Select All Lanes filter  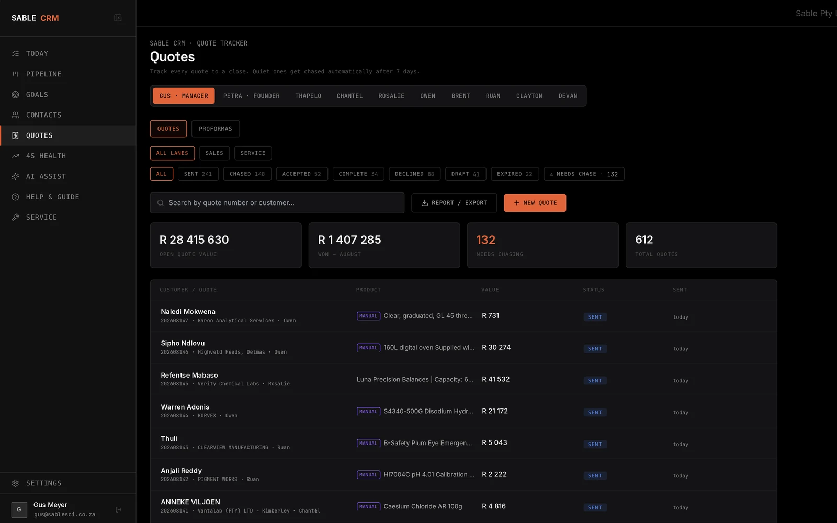point(172,153)
